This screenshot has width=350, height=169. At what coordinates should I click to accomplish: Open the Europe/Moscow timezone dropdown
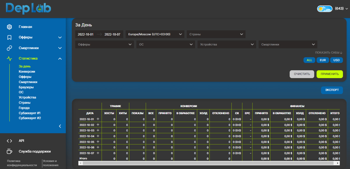click(x=155, y=34)
